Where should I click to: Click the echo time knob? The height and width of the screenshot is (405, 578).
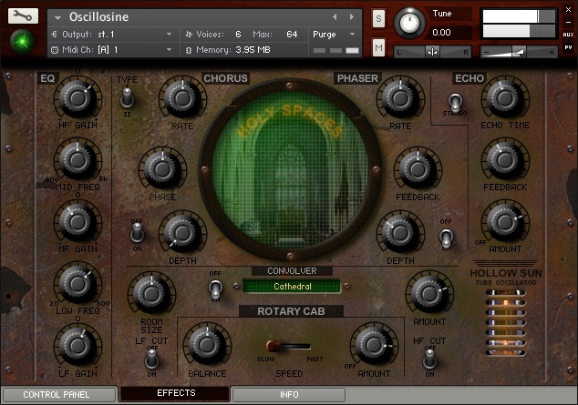click(502, 98)
